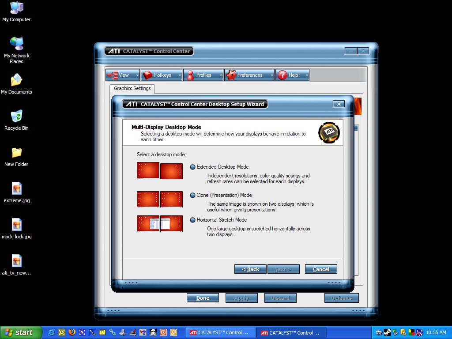
Task: Open the My Computer desktop icon
Action: pos(16,12)
